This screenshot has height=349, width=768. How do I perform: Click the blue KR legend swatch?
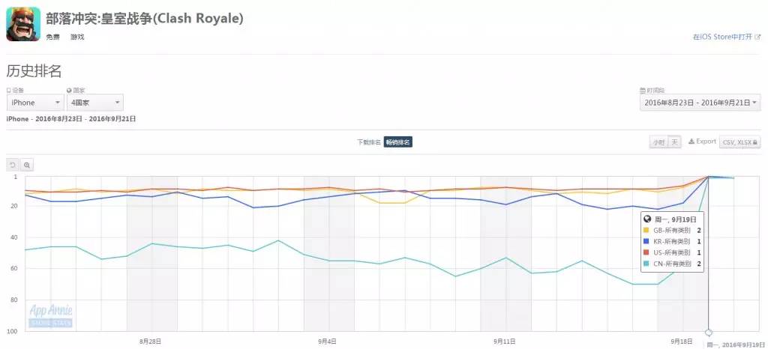[x=646, y=242]
